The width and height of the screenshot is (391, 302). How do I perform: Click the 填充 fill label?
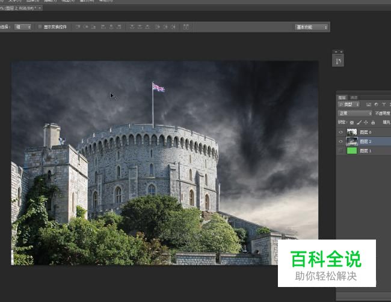(x=386, y=122)
